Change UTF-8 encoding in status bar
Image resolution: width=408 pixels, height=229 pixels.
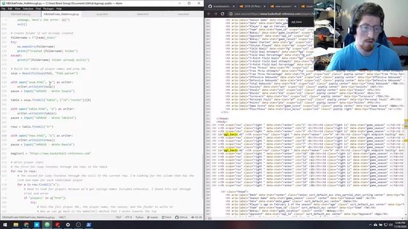[129, 218]
